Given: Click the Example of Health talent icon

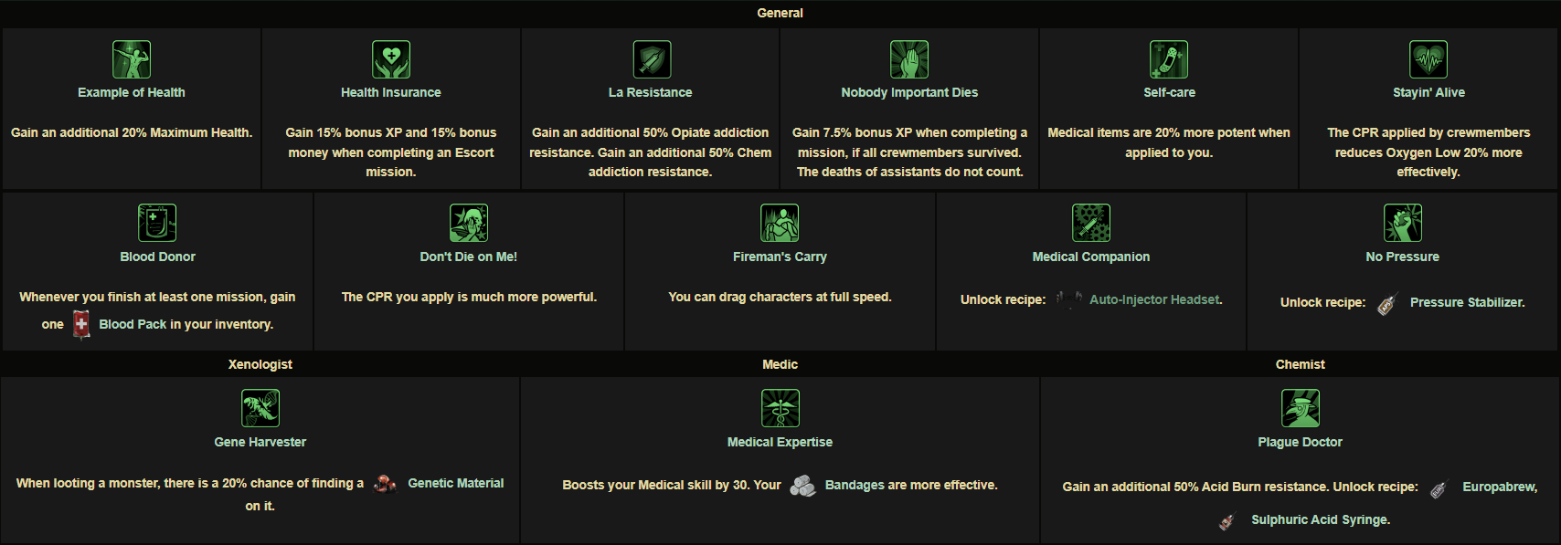Looking at the screenshot, I should 132,59.
